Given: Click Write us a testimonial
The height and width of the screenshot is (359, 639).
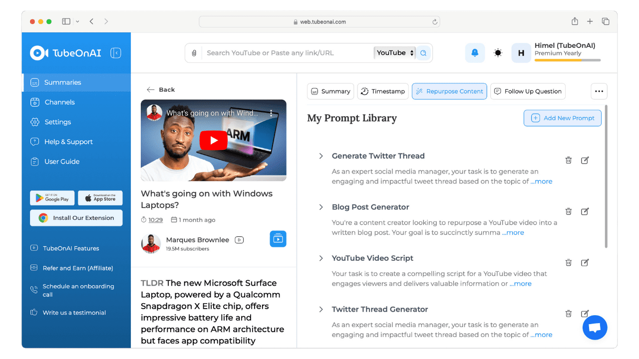Looking at the screenshot, I should coord(68,313).
